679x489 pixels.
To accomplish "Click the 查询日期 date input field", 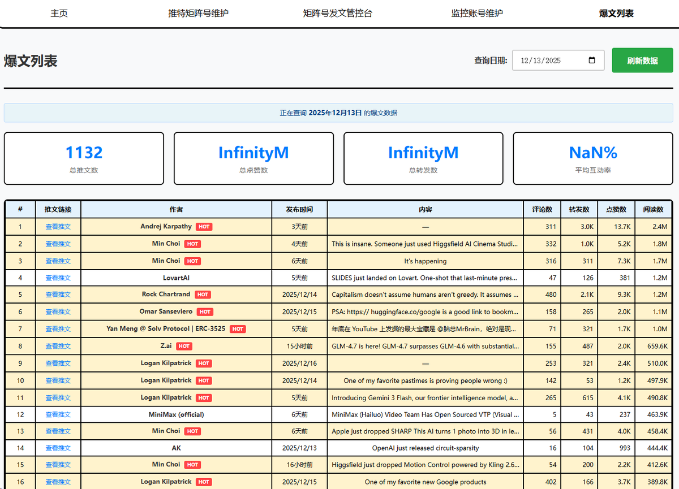I will [558, 60].
